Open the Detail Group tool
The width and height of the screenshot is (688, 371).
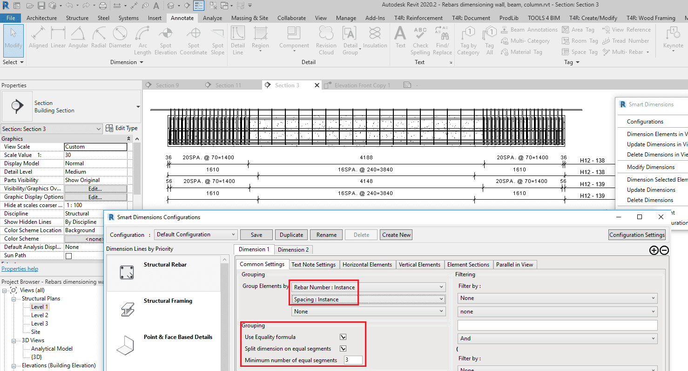click(x=351, y=40)
